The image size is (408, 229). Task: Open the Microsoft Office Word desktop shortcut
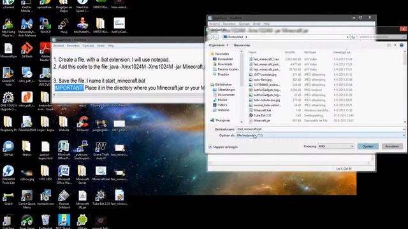tap(64, 174)
